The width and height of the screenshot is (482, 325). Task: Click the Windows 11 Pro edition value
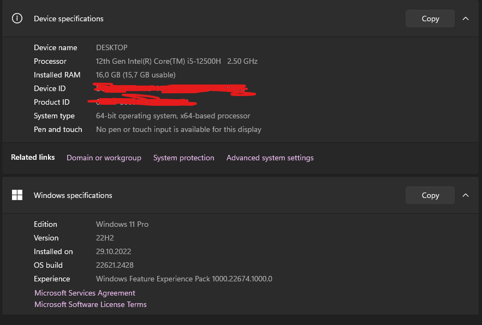[x=122, y=224]
